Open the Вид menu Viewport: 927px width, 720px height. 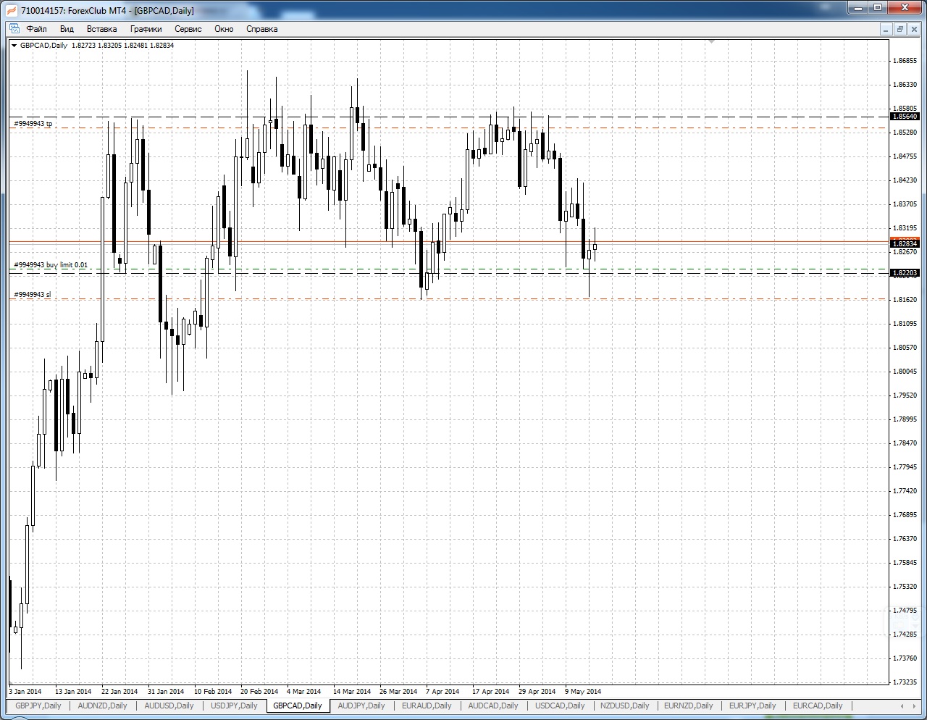click(67, 29)
